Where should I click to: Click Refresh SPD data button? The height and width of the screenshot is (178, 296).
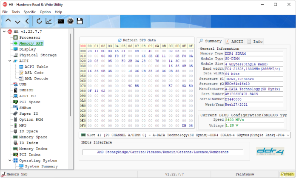pyautogui.click(x=137, y=40)
